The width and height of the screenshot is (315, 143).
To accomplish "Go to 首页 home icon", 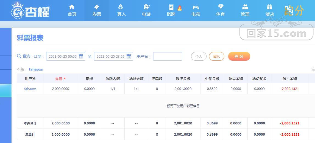I will coord(72,7).
